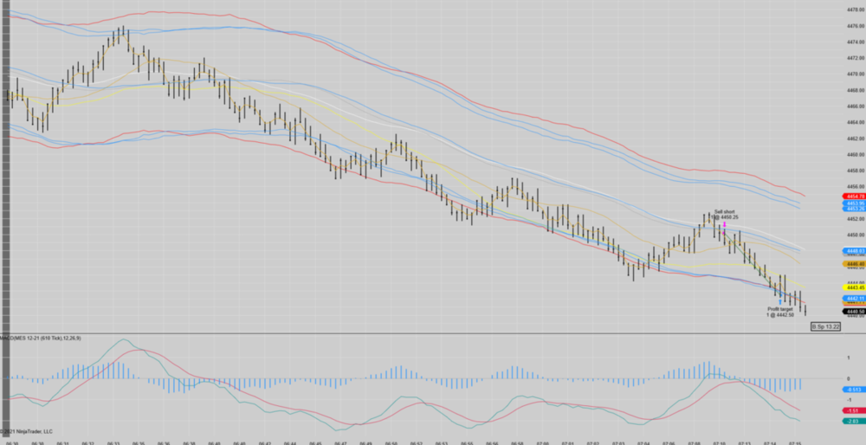Click the red 4454.78 price marker
The width and height of the screenshot is (866, 445).
853,197
